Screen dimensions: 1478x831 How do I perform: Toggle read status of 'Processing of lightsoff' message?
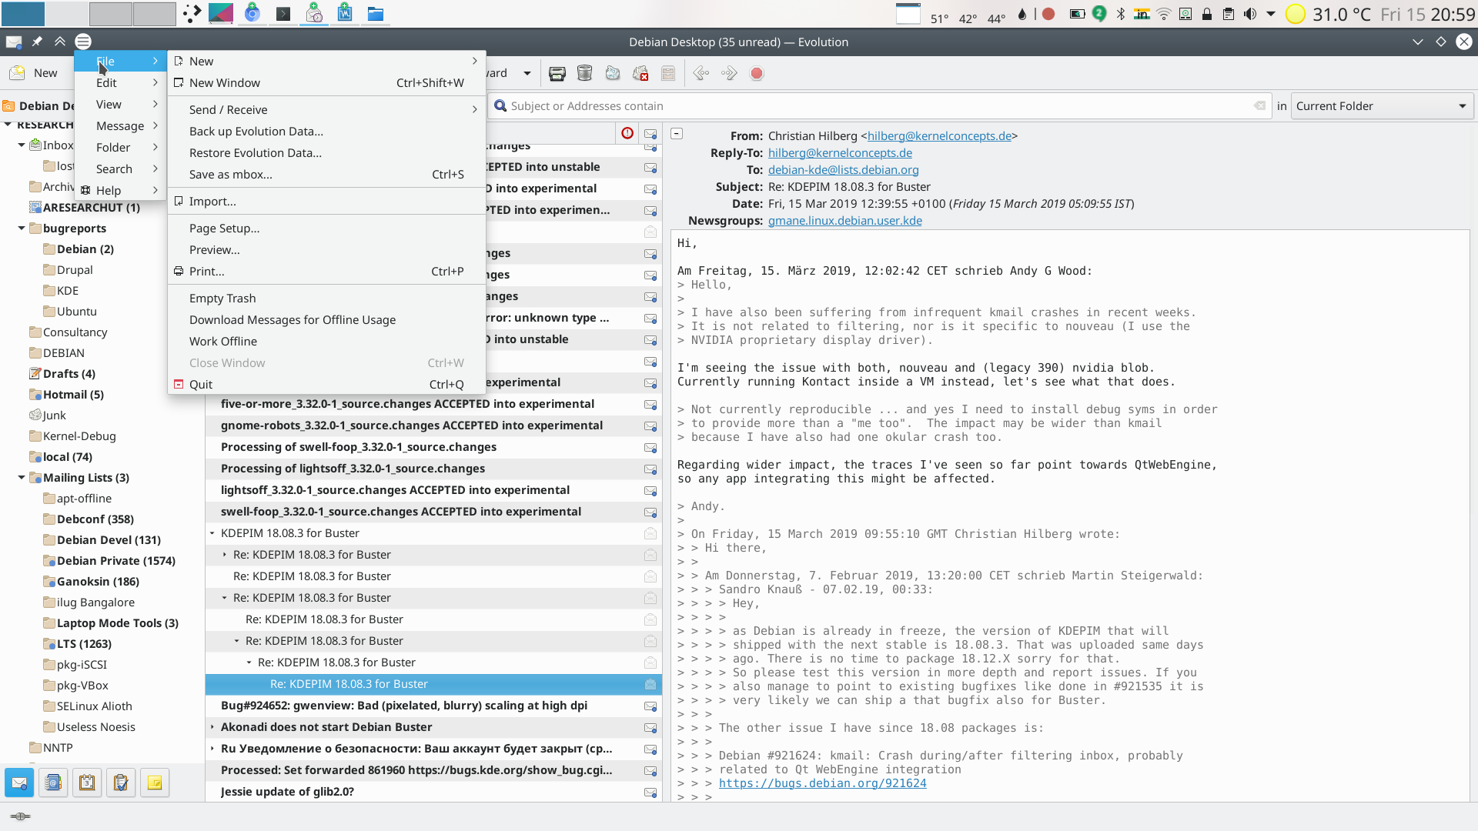tap(650, 469)
